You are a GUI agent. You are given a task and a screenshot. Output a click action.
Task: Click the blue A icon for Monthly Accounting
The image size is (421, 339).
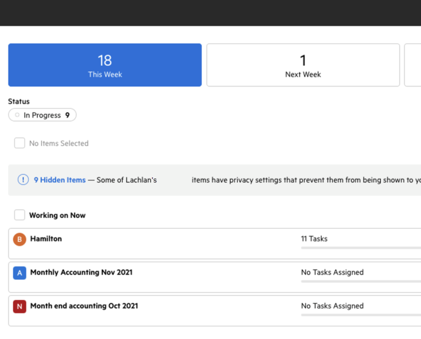click(20, 273)
